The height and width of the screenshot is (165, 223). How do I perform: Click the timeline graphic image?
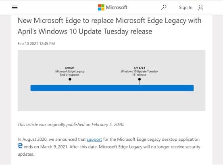click(x=111, y=80)
